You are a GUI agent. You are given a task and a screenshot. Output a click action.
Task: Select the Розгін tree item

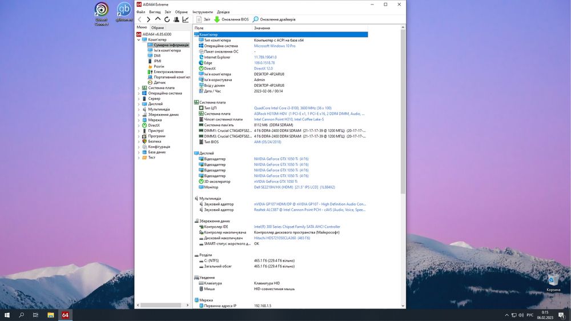click(x=156, y=66)
